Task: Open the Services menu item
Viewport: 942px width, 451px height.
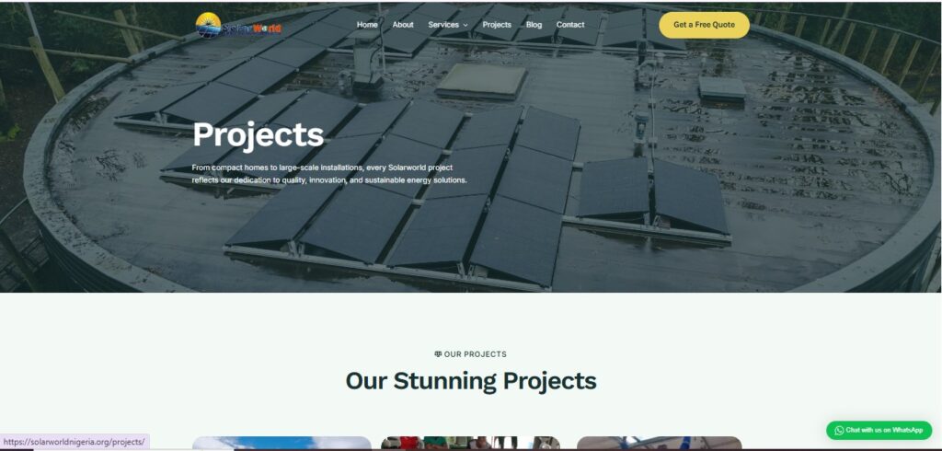Action: [443, 25]
